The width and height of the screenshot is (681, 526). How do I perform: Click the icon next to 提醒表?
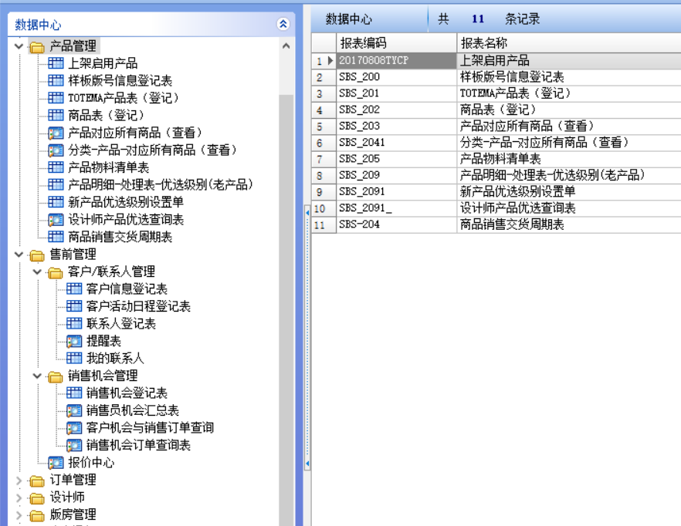[x=74, y=341]
